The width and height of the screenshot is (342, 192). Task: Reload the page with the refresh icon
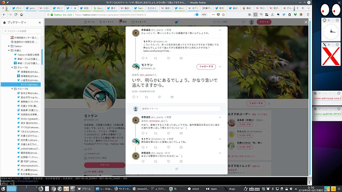click(x=15, y=14)
